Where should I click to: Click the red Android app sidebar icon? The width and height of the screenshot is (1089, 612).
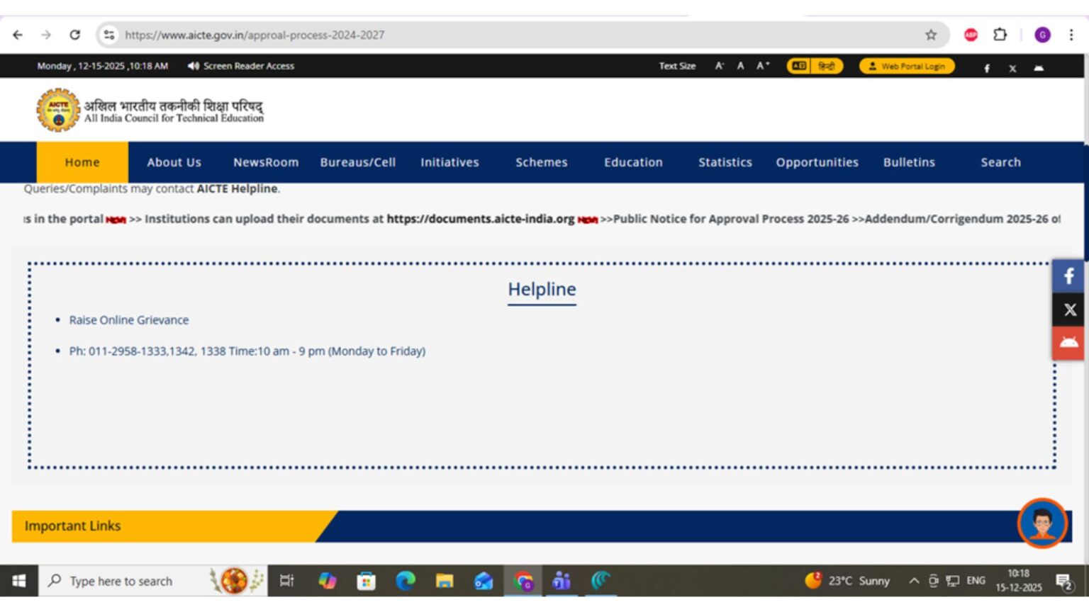tap(1069, 343)
